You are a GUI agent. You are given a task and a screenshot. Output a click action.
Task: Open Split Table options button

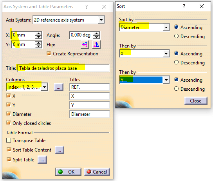[x=42, y=160]
